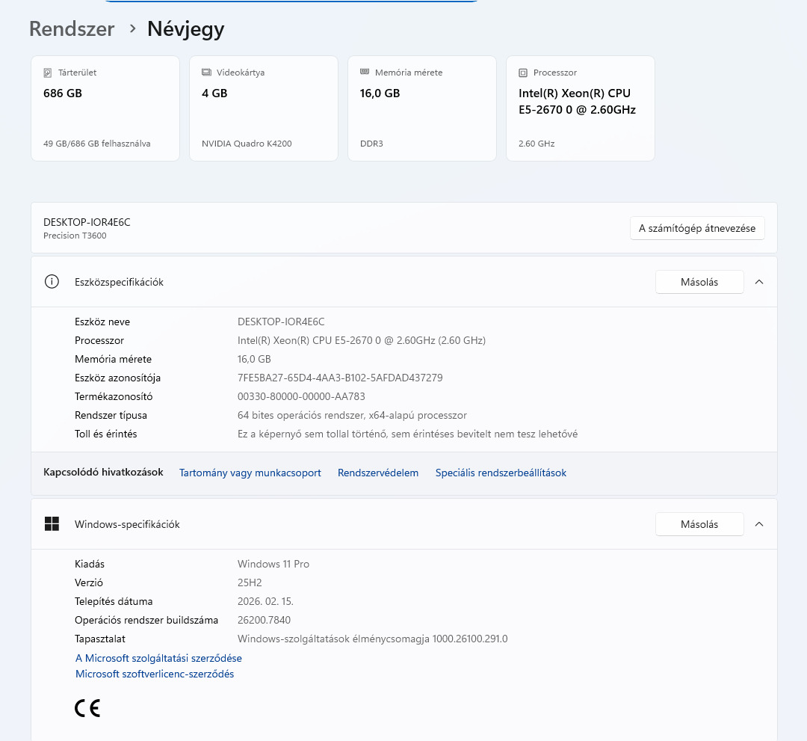Click the Eszközspecifikációk info icon

click(x=52, y=282)
